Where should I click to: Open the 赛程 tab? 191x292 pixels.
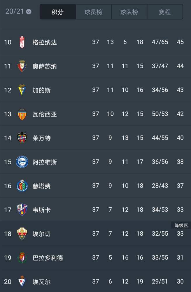coord(165,12)
